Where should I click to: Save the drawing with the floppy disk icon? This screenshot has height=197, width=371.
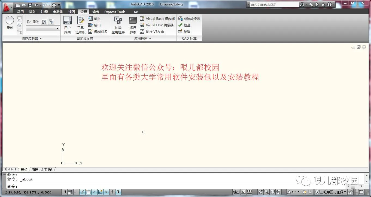30,5
